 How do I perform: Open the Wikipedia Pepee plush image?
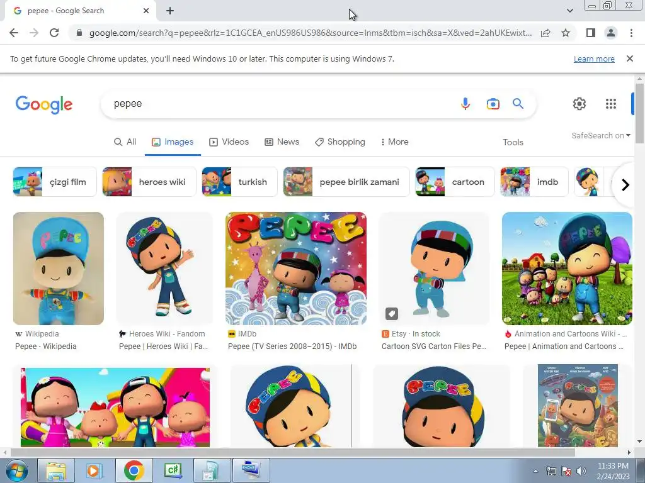[59, 269]
